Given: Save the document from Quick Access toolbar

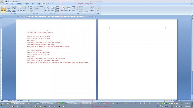Looking at the screenshot, I should pos(6,1).
